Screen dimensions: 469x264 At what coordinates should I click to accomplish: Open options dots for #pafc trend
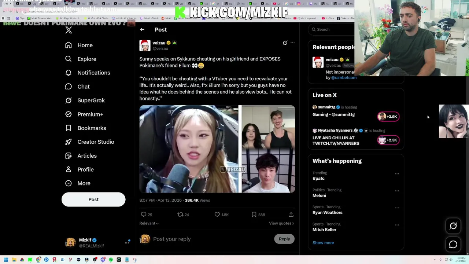397,174
